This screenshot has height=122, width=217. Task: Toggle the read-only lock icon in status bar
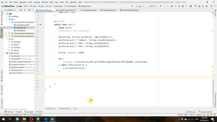click(204, 115)
